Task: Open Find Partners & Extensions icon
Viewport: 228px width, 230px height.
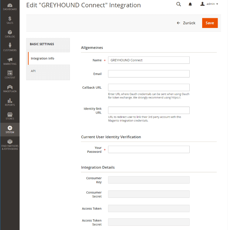Action: [10, 142]
